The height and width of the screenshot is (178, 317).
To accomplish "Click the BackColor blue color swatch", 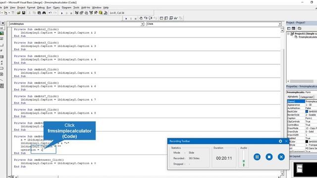I will [307, 111].
